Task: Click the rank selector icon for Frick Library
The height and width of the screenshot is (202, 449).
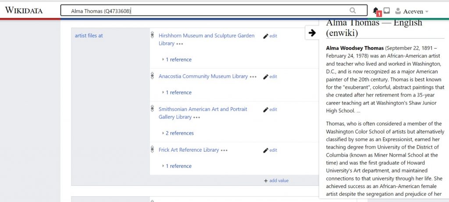Action: [152, 149]
